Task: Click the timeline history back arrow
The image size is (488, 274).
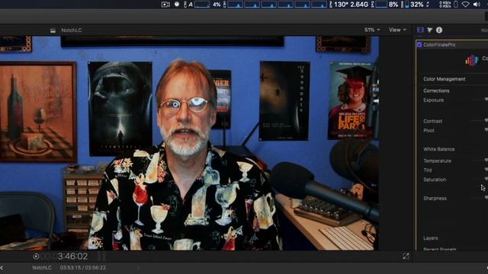Action: pos(2,268)
